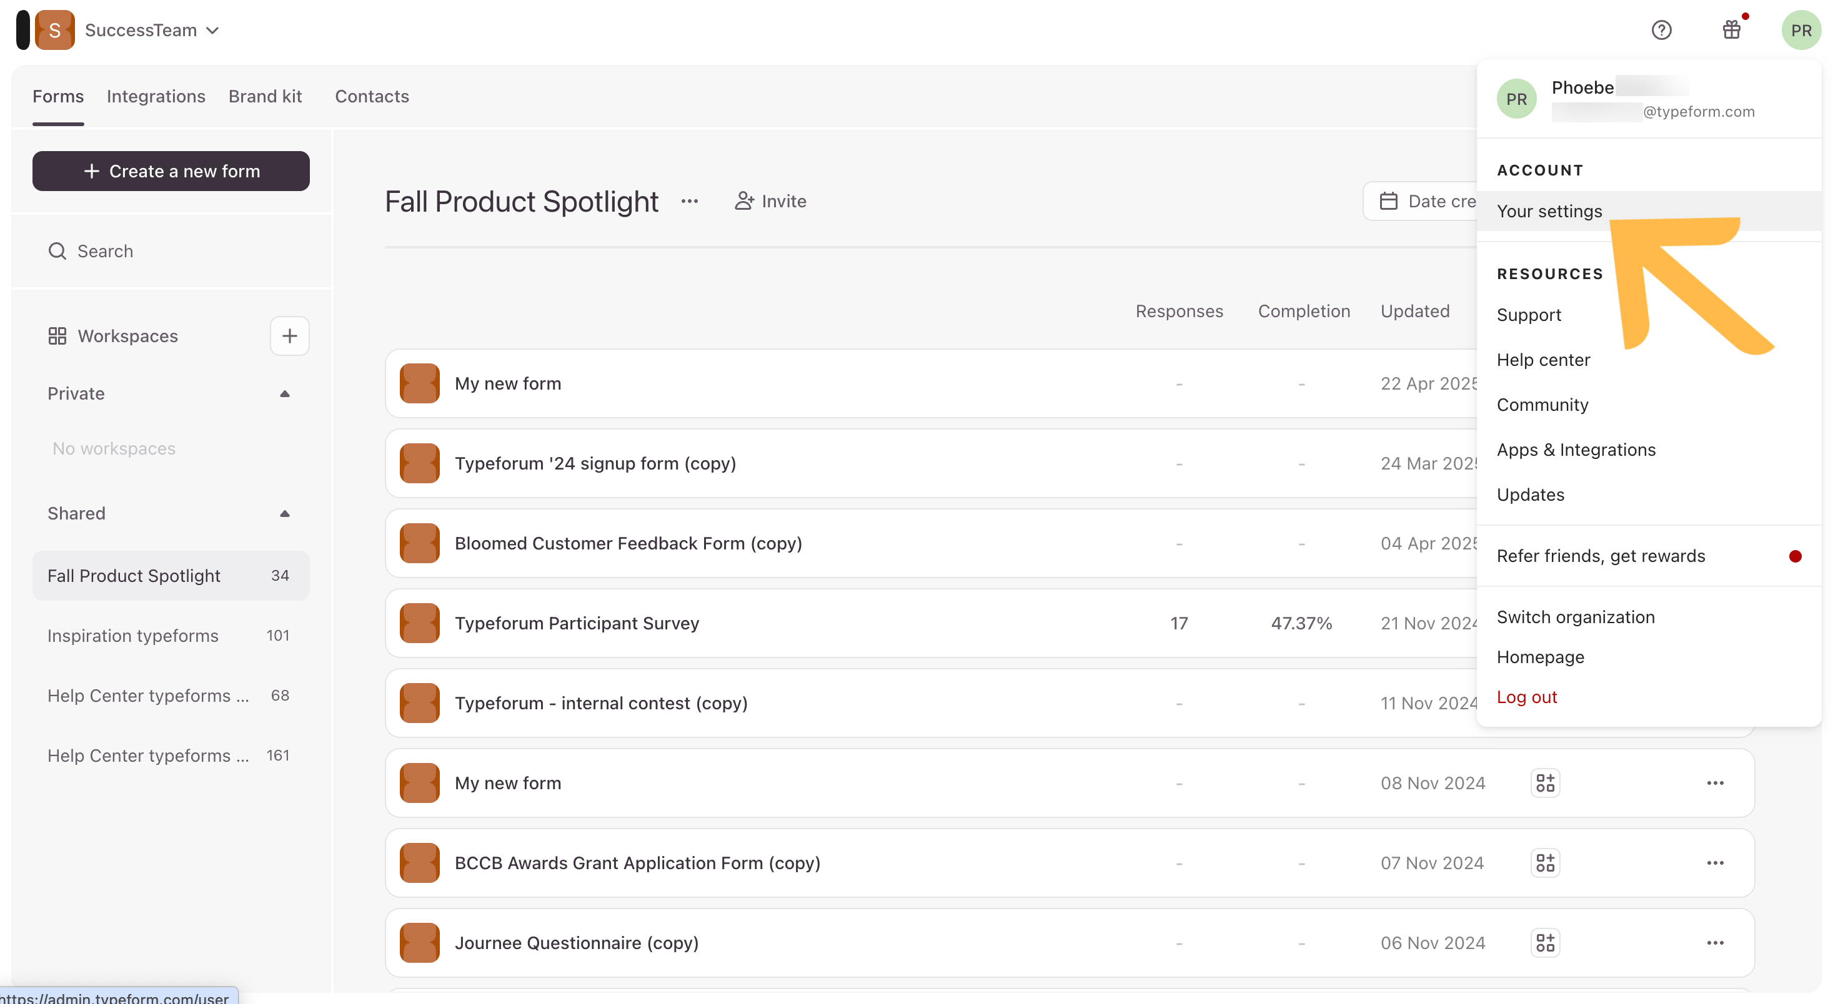Click Log out

pos(1526,696)
